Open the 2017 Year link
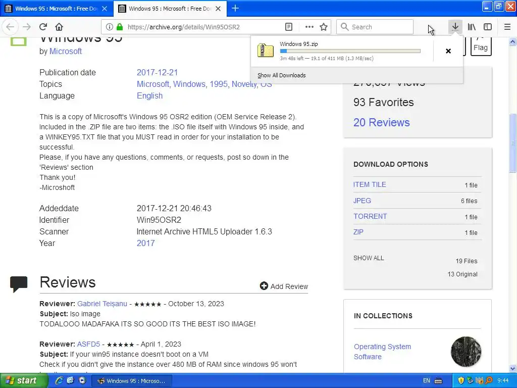The height and width of the screenshot is (388, 517). click(x=146, y=243)
